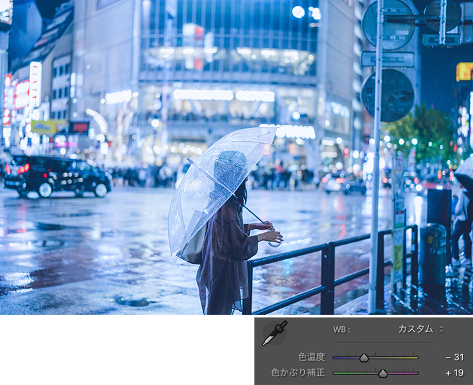Screen dimensions: 473x385
Task: Click the 色かぶり補正 slider handle
Action: point(383,374)
